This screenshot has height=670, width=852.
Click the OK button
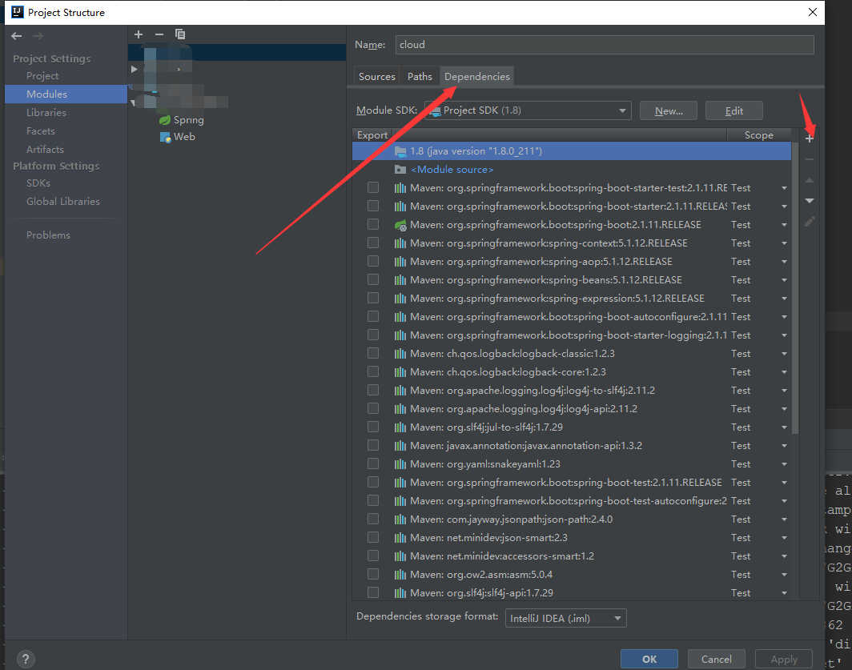(649, 659)
